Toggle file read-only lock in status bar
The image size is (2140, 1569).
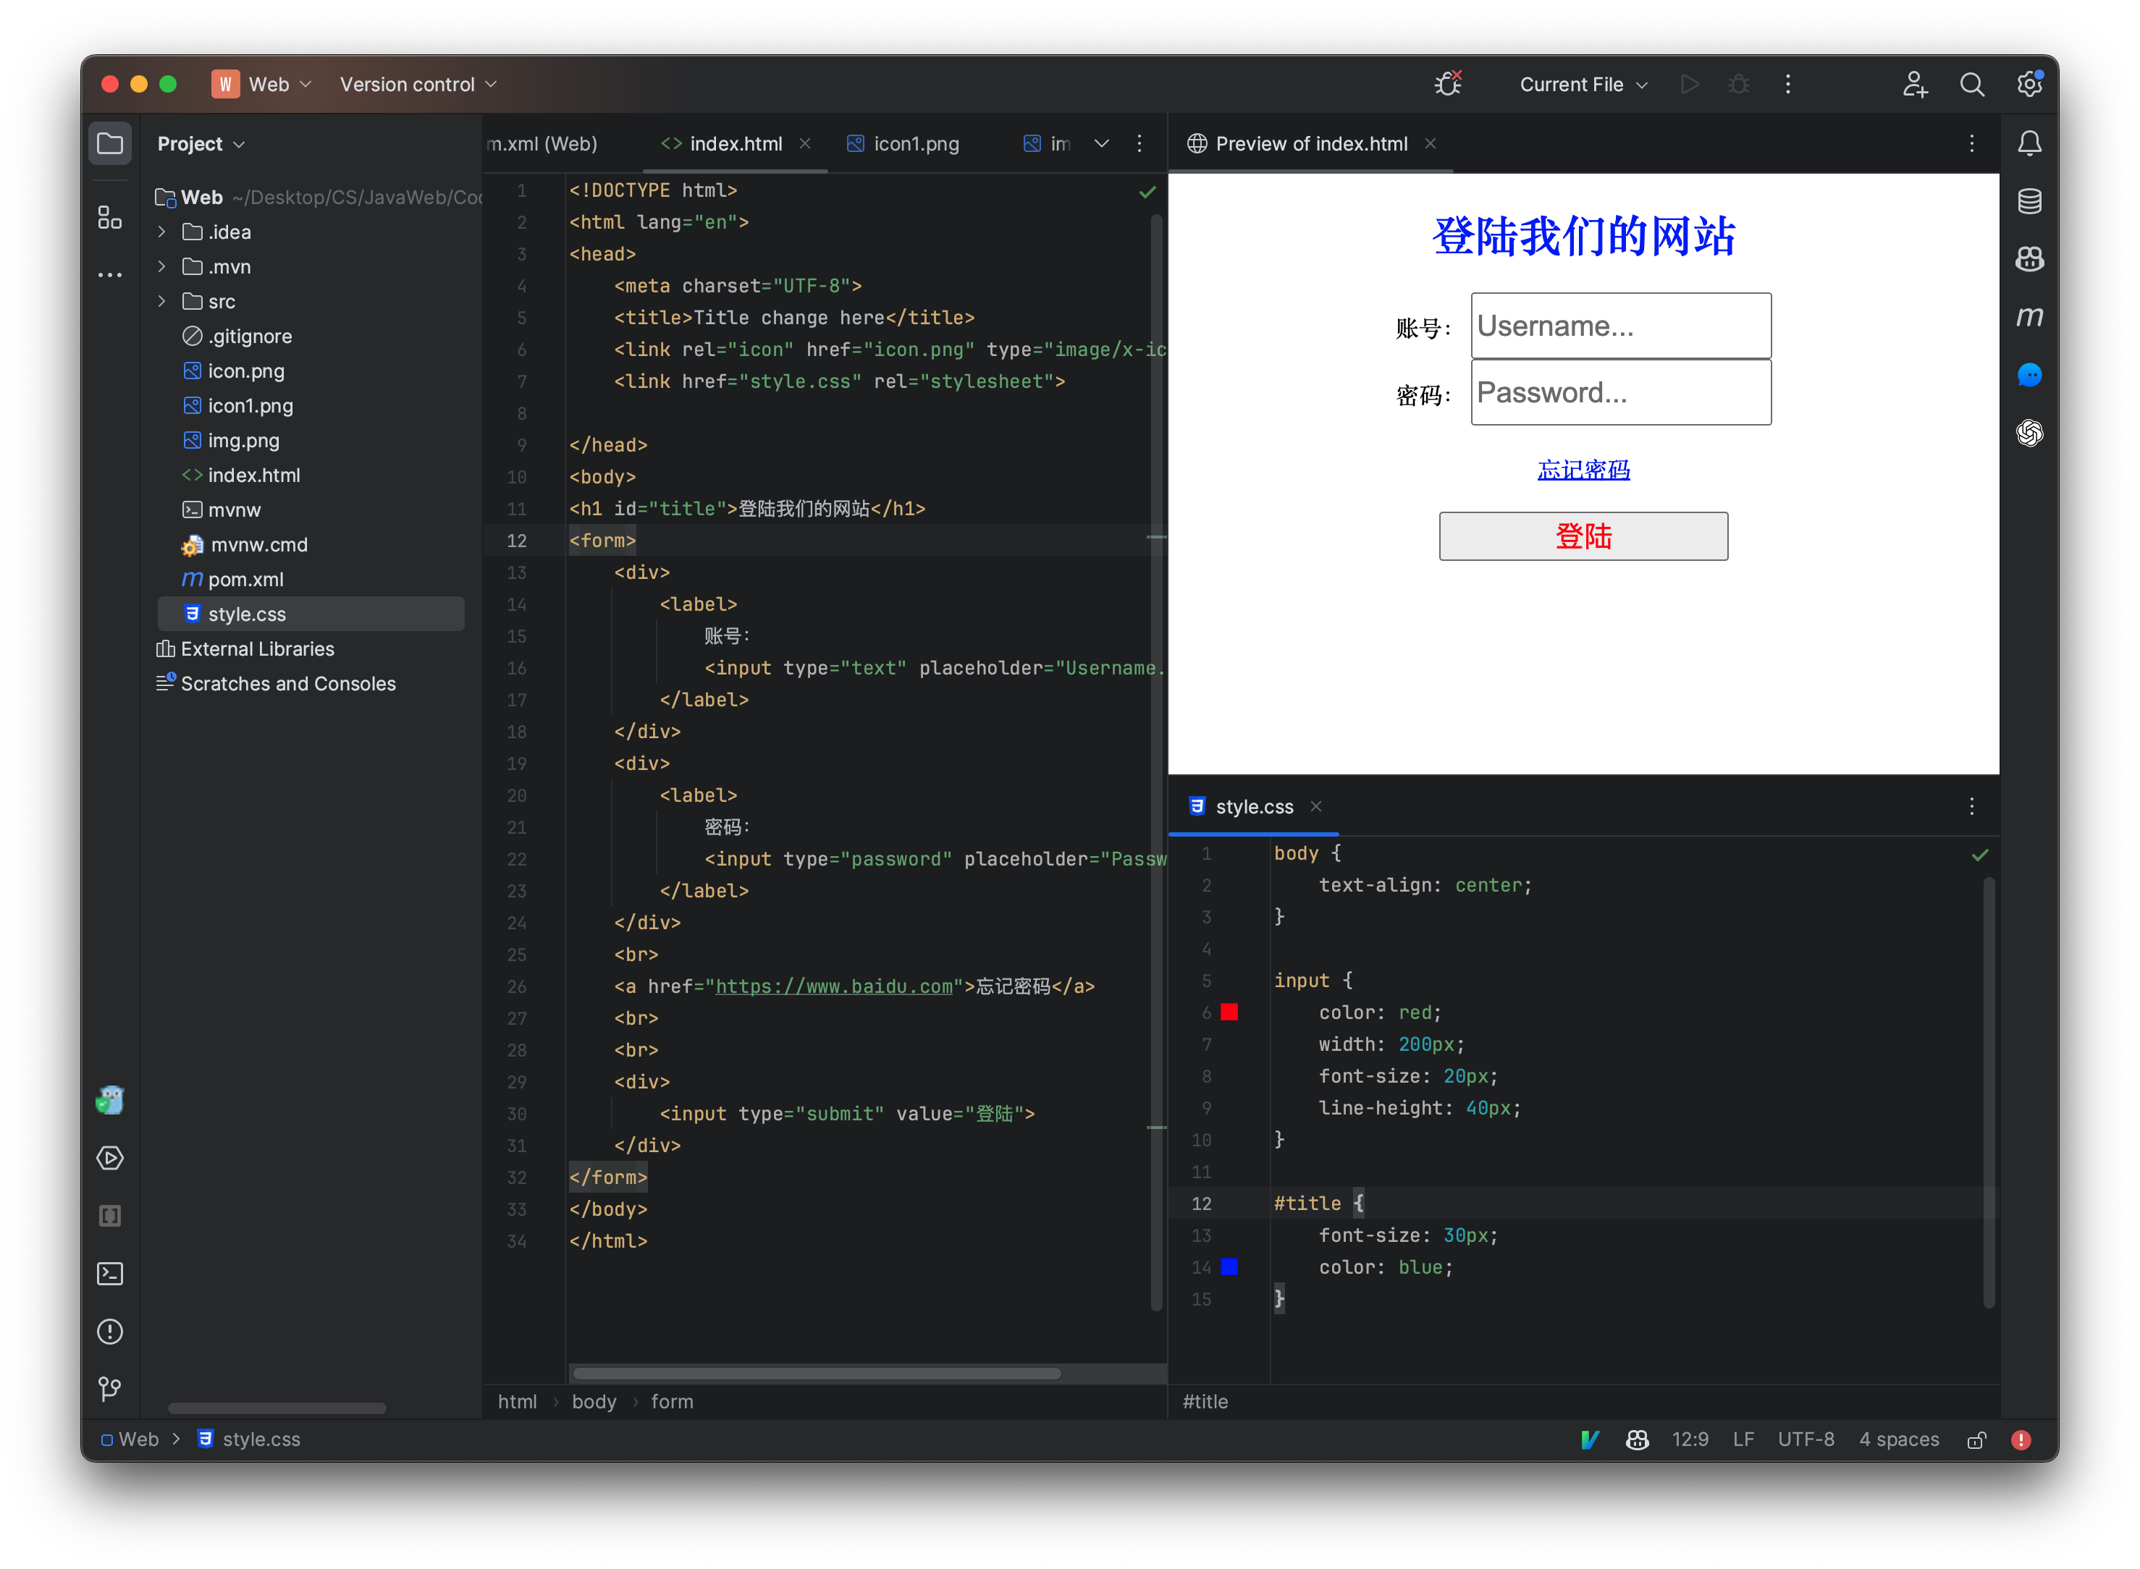click(1976, 1439)
